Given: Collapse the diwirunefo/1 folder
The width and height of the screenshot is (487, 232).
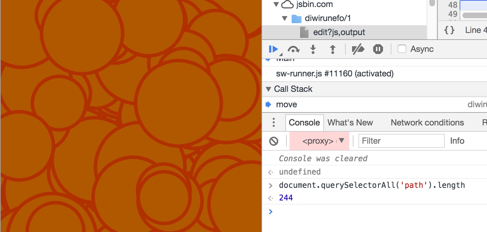Looking at the screenshot, I should tap(285, 18).
